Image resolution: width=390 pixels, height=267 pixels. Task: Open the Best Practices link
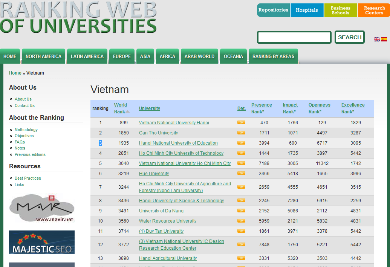pyautogui.click(x=28, y=178)
